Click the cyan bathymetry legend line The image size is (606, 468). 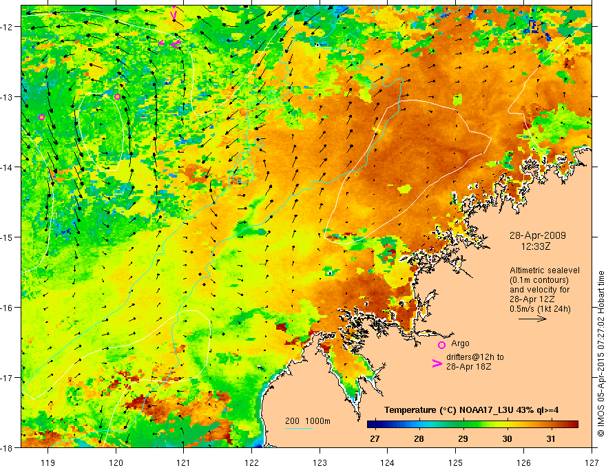click(299, 428)
